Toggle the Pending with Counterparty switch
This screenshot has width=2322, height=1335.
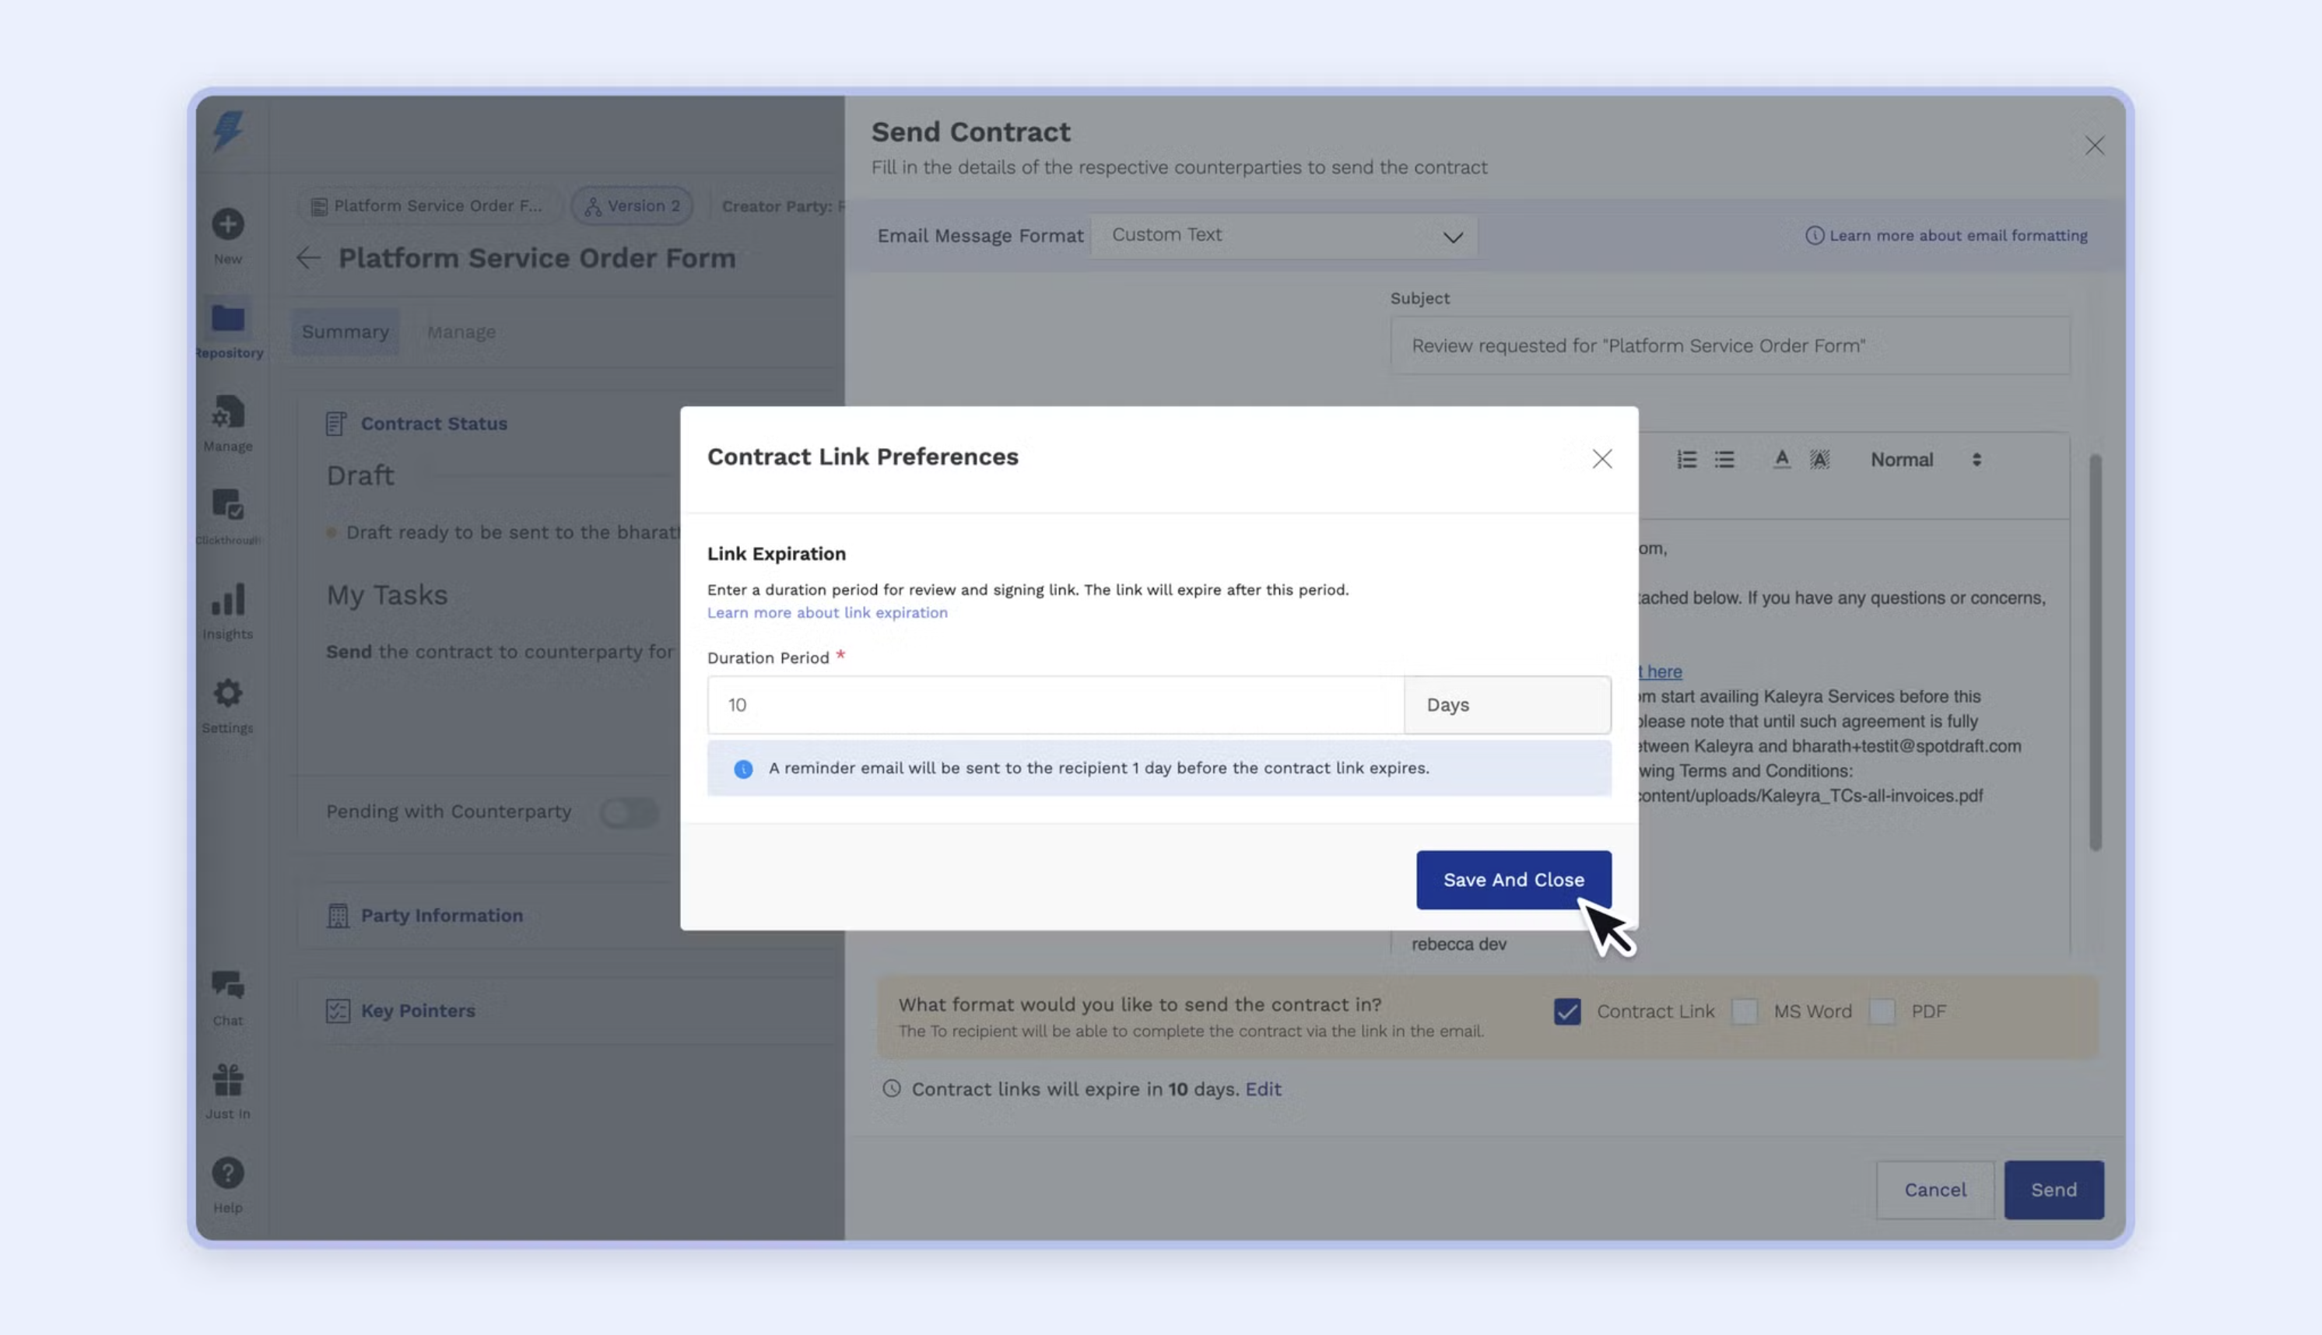tap(629, 811)
